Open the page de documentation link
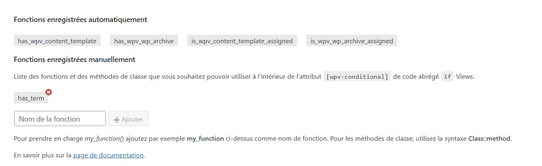542x166 pixels. point(108,155)
